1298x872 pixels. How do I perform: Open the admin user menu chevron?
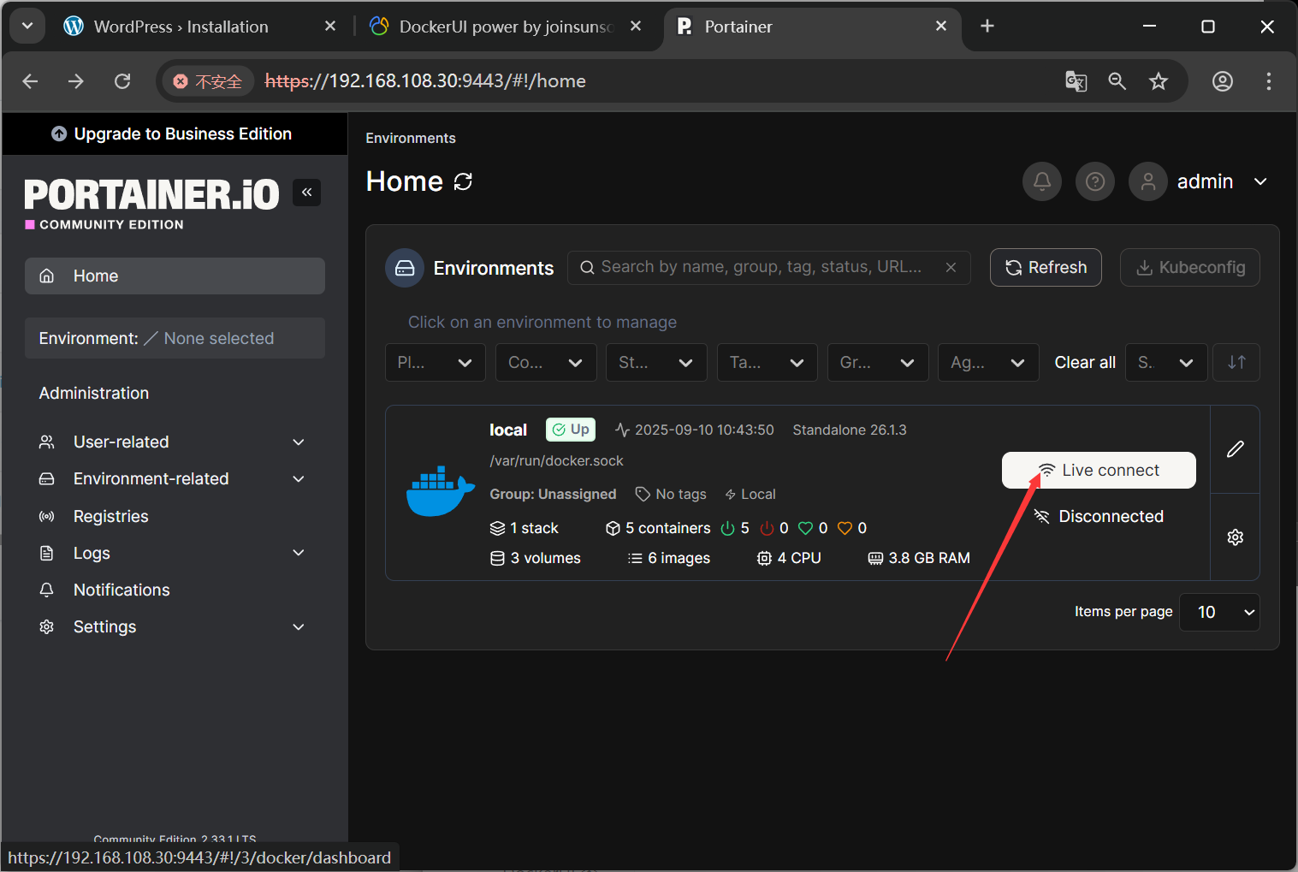click(1260, 181)
